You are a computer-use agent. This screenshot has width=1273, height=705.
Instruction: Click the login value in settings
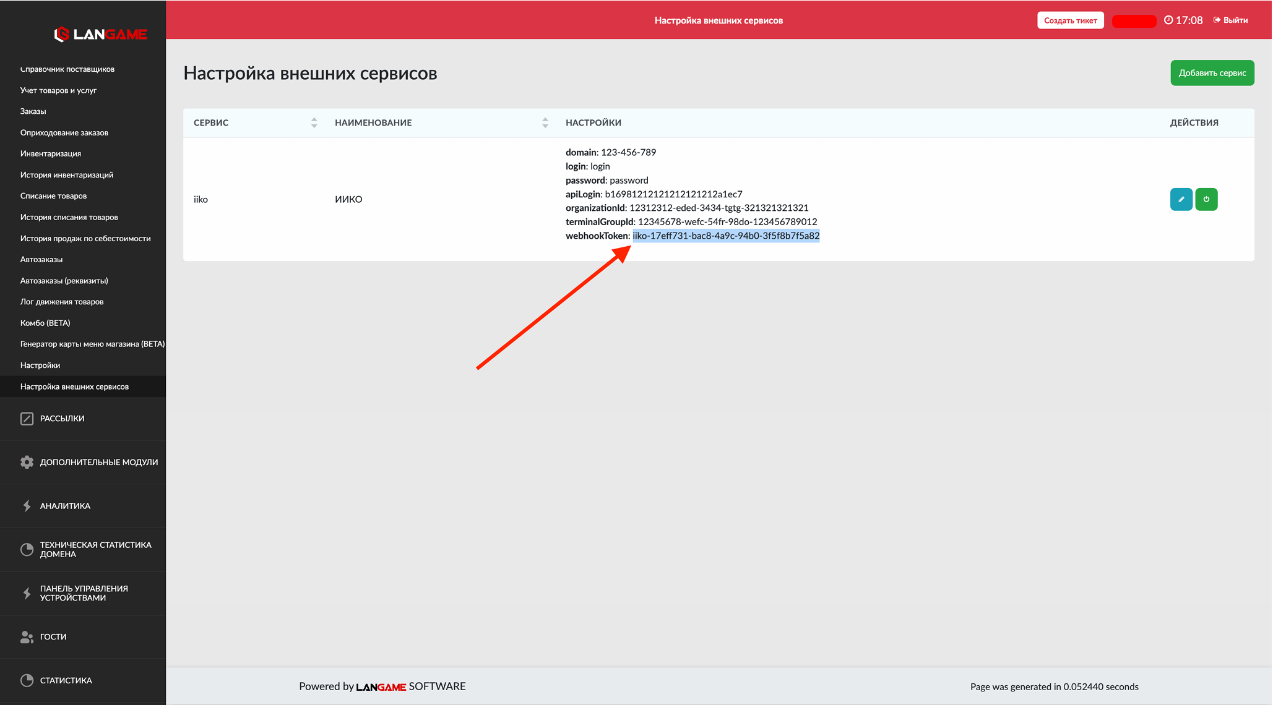pos(600,166)
